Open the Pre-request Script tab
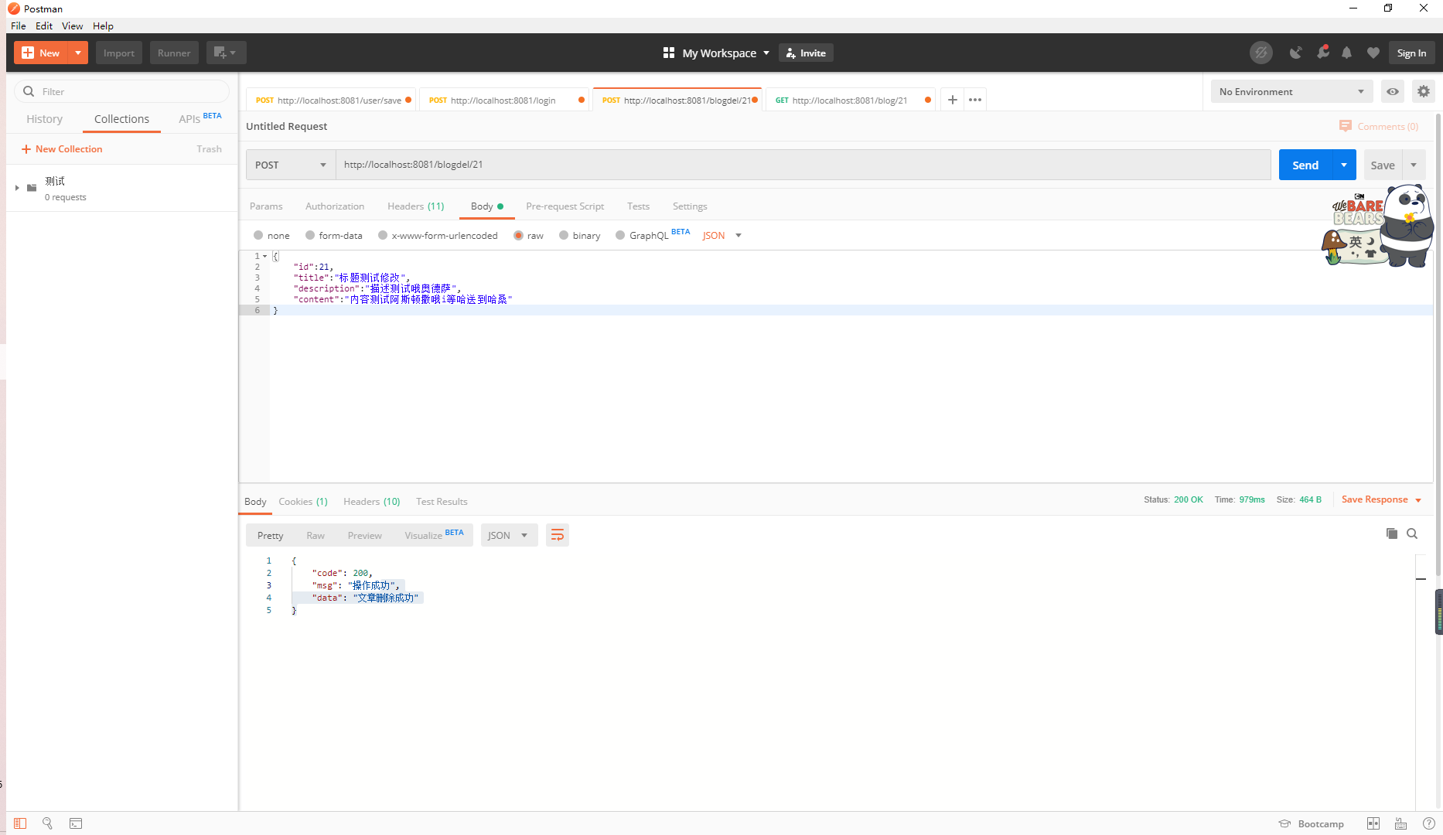Image resolution: width=1443 pixels, height=835 pixels. click(x=565, y=206)
